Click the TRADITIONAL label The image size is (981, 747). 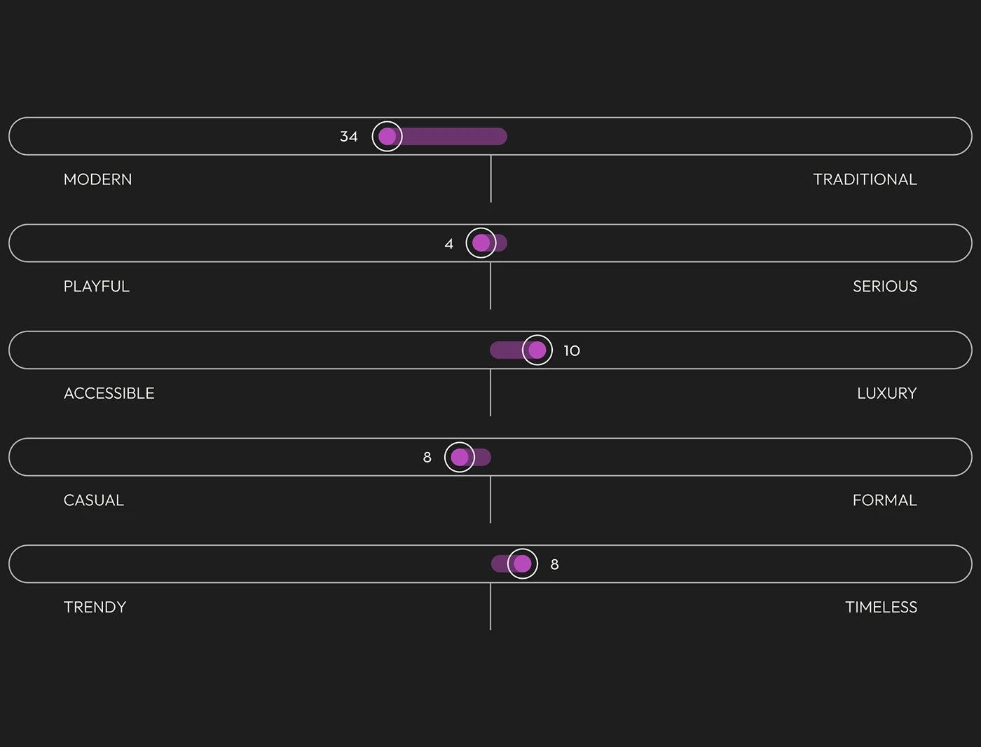tap(865, 179)
